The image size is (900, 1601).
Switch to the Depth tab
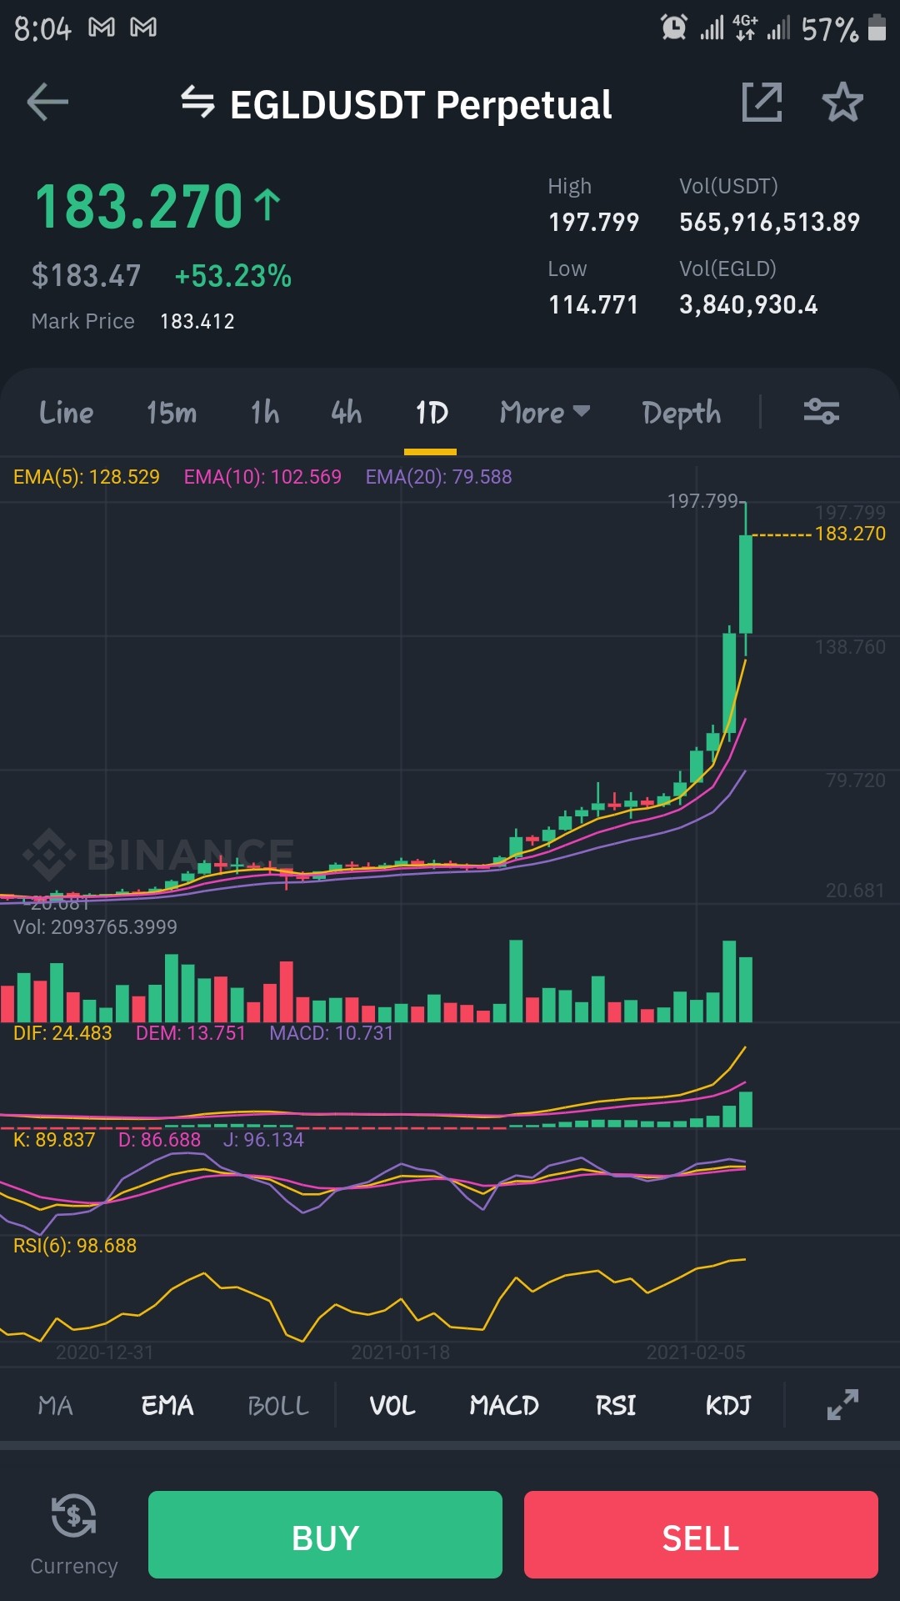(682, 414)
